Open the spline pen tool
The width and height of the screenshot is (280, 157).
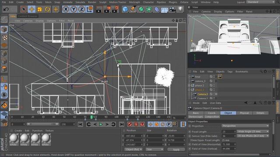tap(133, 9)
